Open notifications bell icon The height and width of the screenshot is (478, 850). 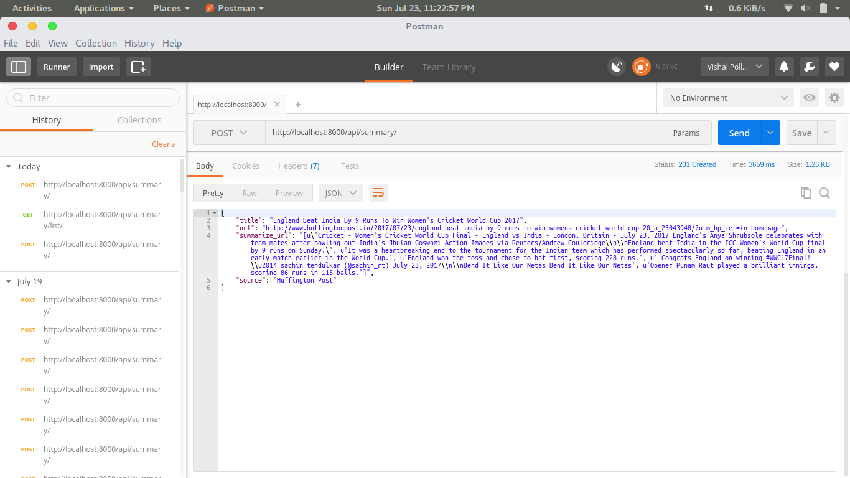784,67
